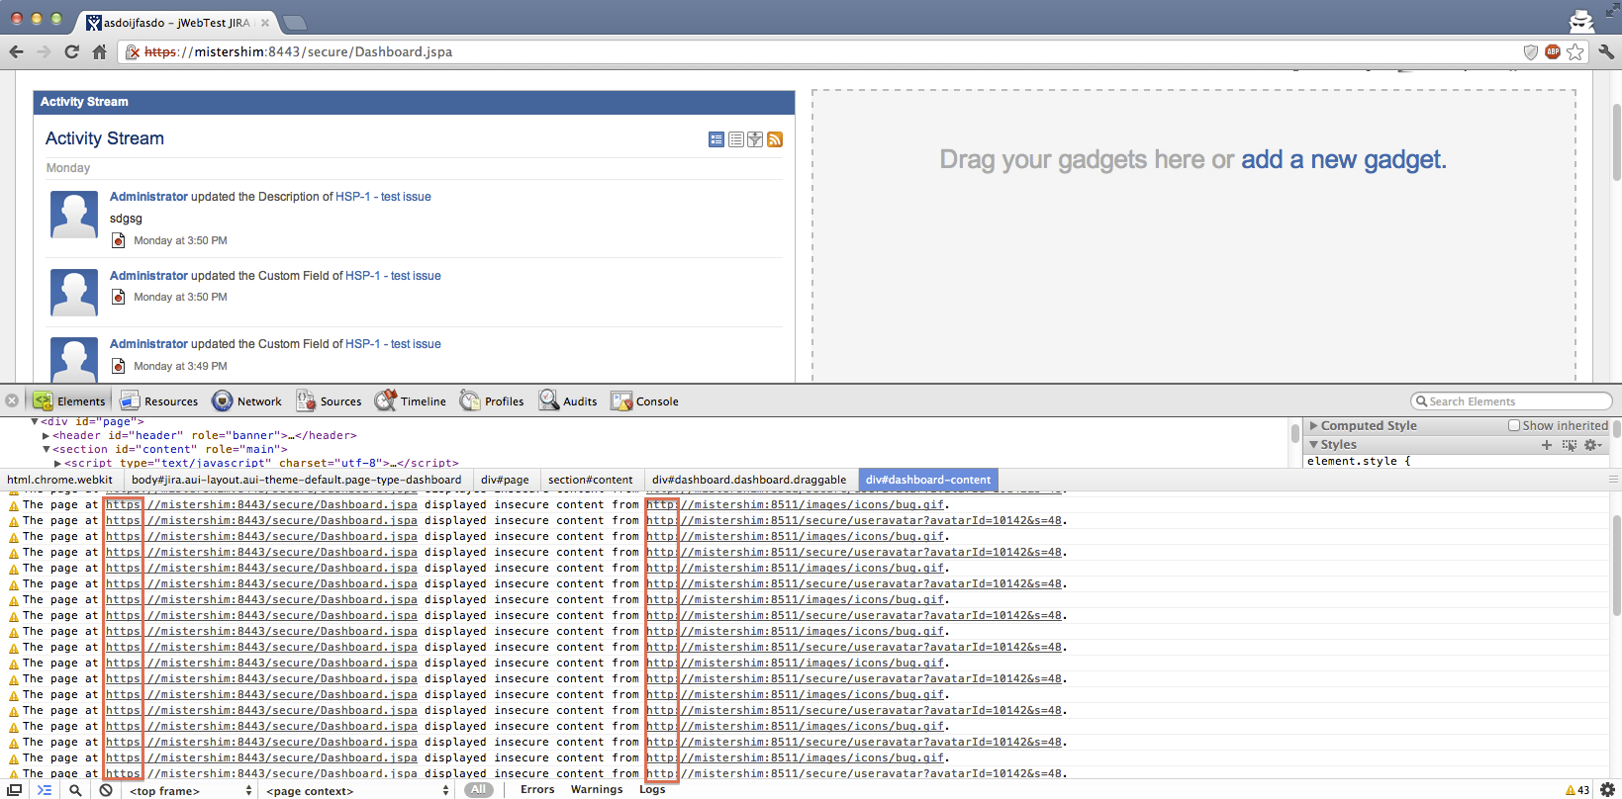Expand the header id="header" node
The width and height of the screenshot is (1622, 799).
pyautogui.click(x=47, y=435)
